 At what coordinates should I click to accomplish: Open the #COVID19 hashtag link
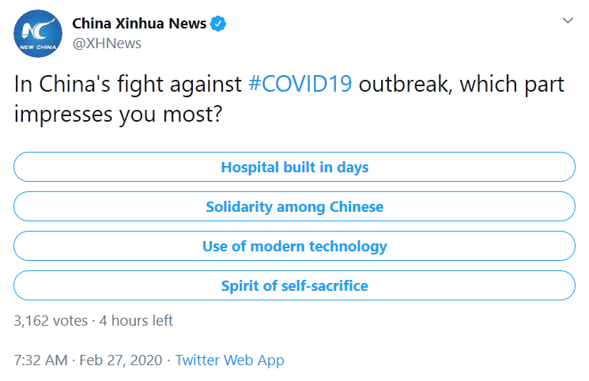click(x=300, y=84)
